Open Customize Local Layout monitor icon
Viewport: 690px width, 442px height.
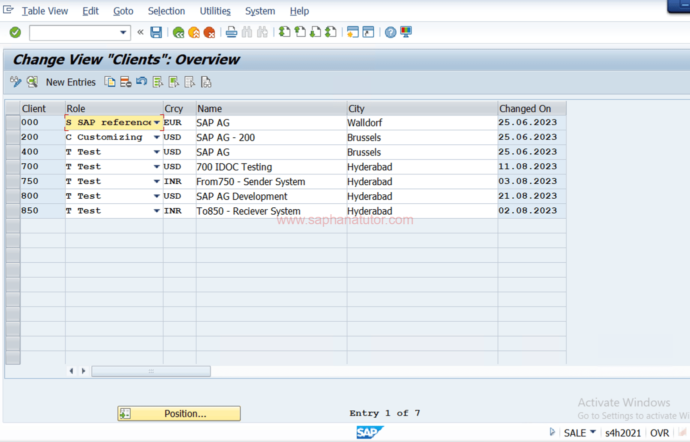[x=406, y=32]
